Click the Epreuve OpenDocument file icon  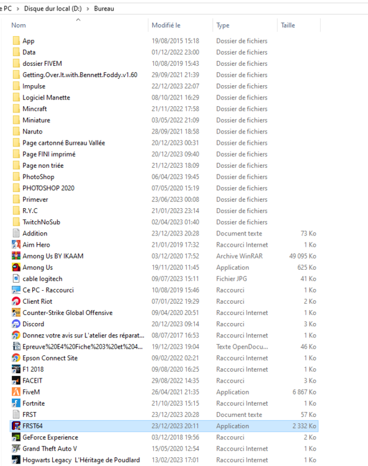pos(16,347)
